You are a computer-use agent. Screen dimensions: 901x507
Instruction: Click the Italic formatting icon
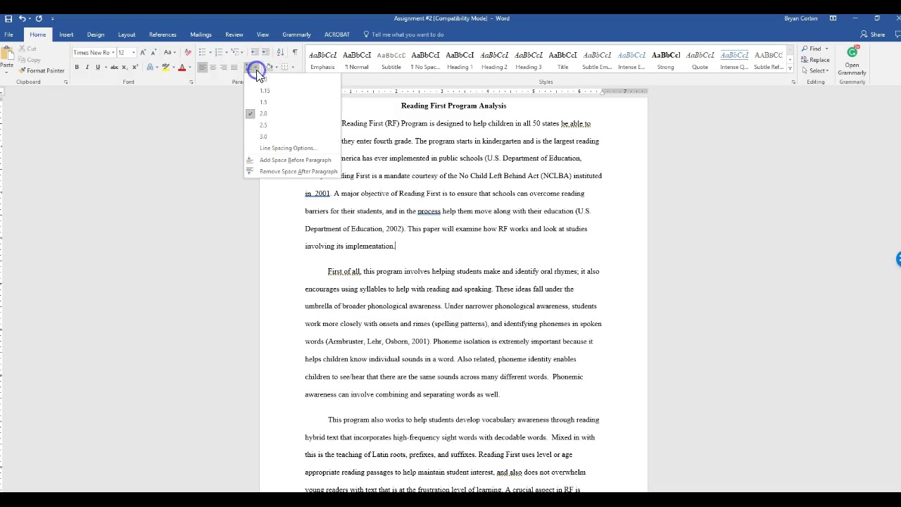coord(87,68)
